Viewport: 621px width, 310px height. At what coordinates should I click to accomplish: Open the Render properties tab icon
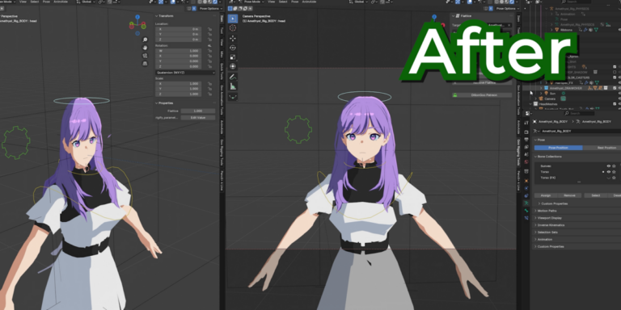(526, 132)
